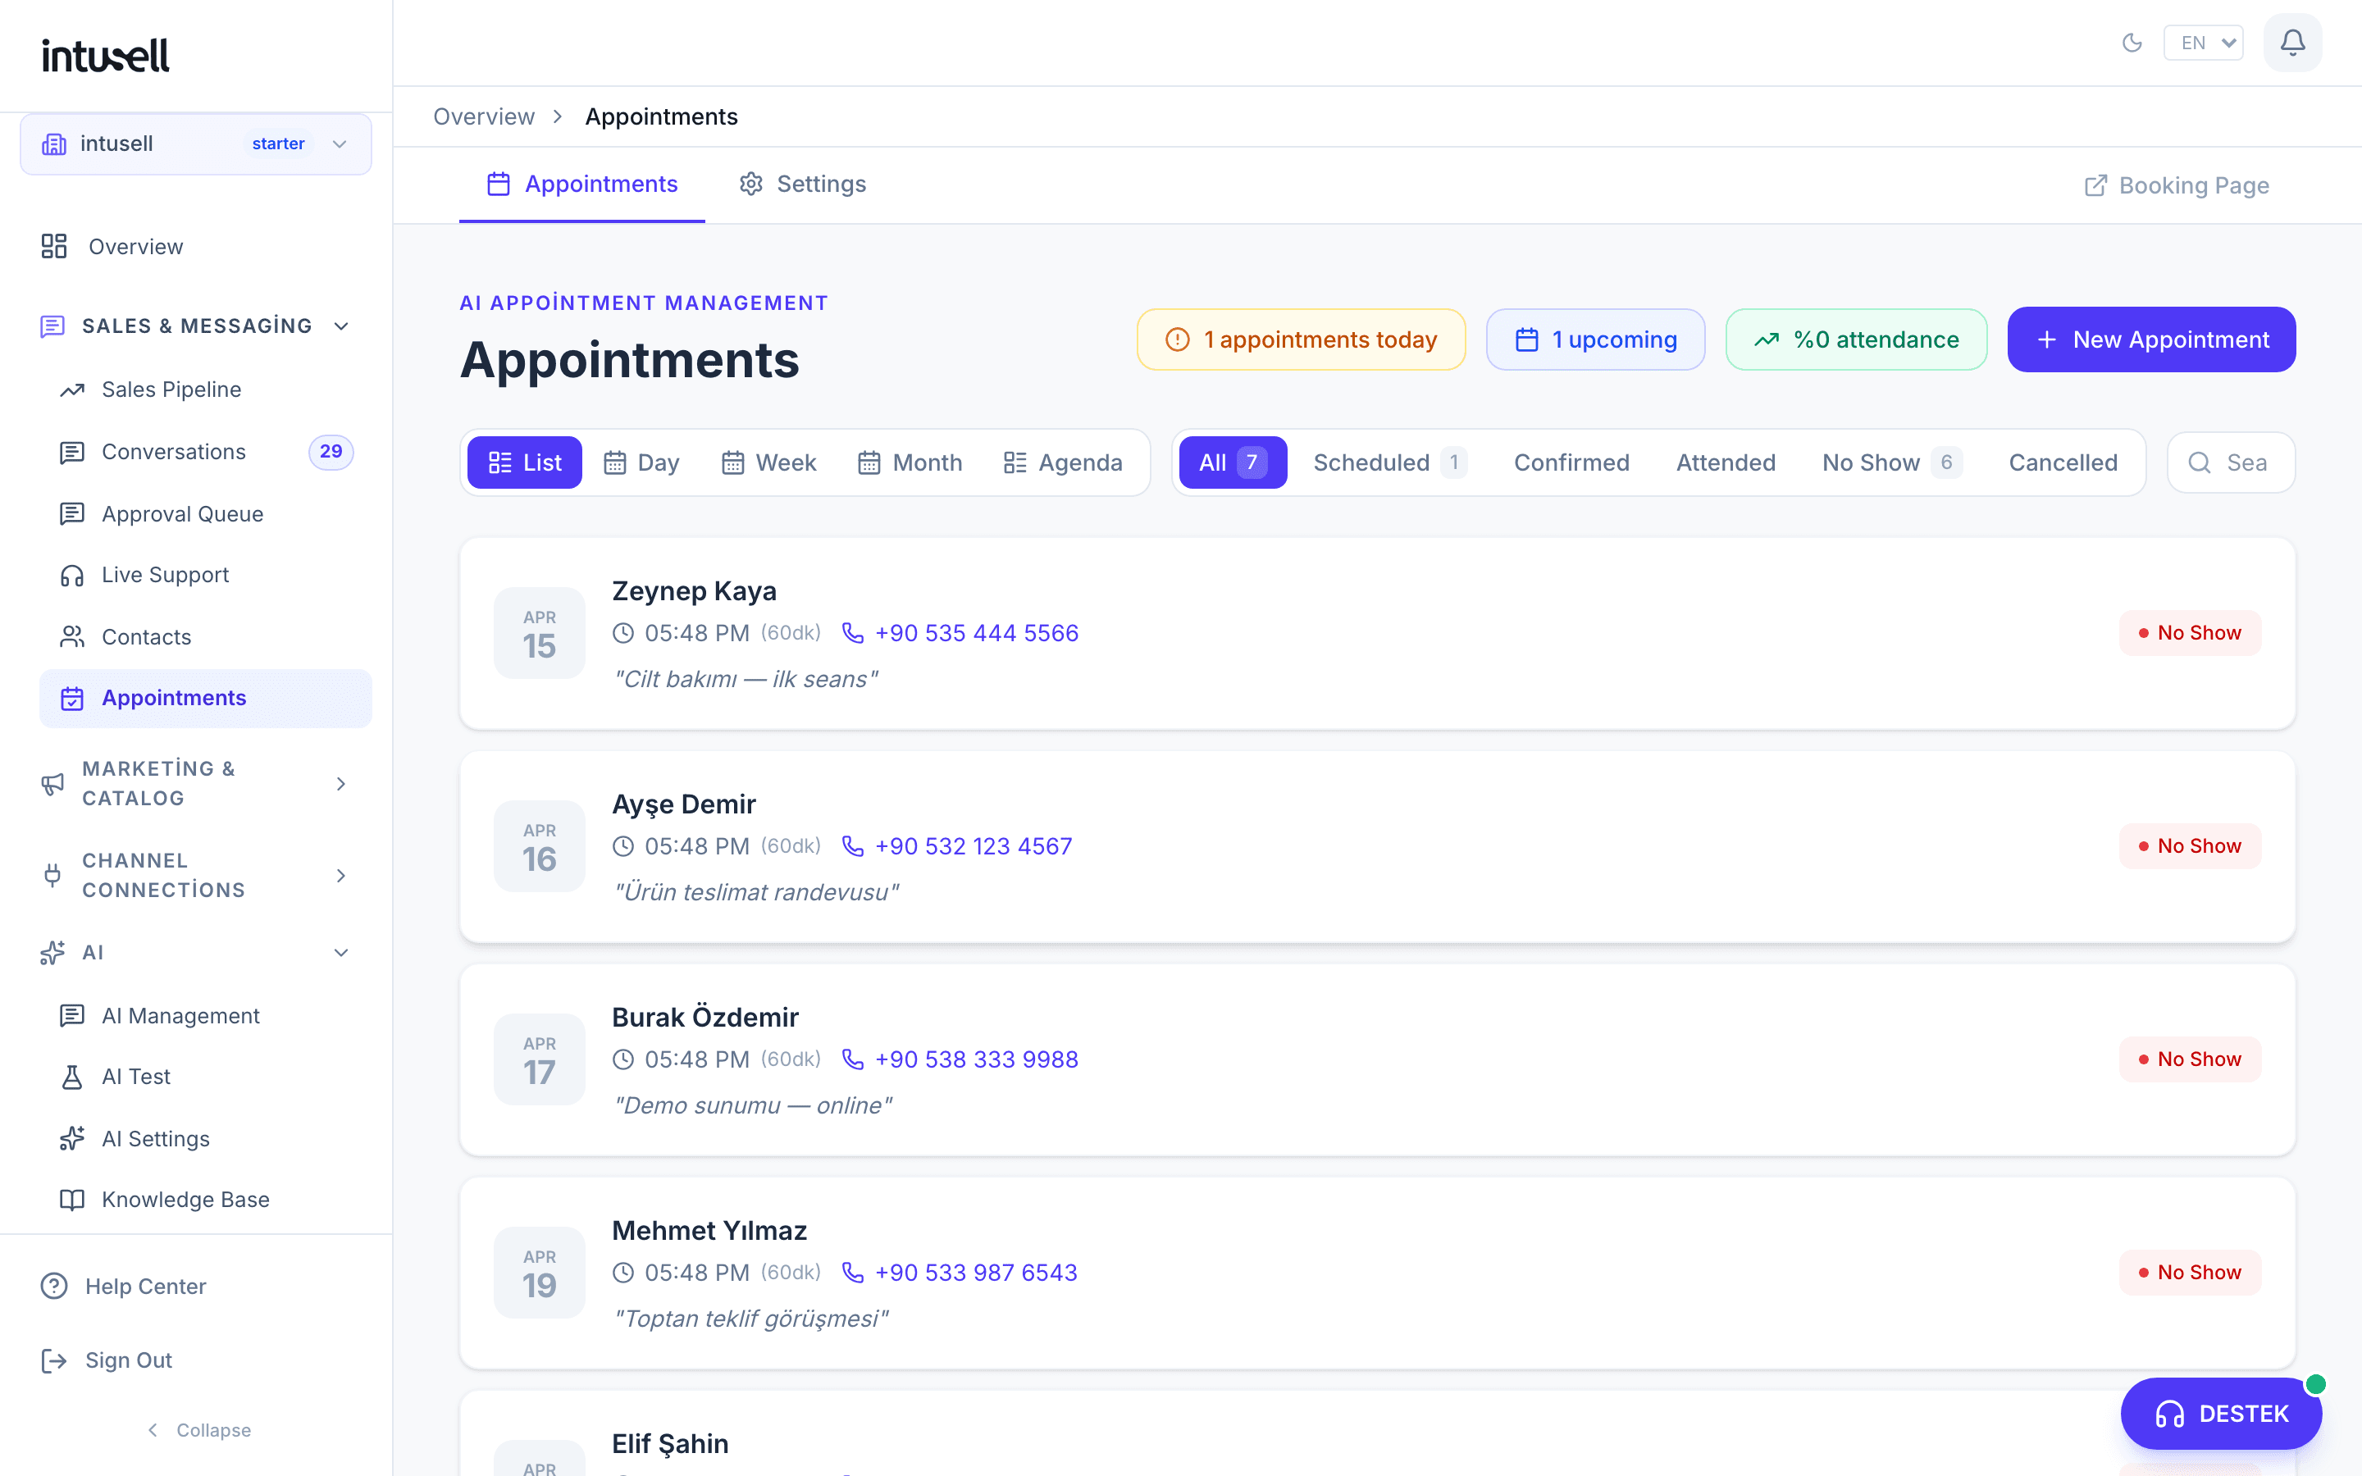Open the EN language dropdown
The height and width of the screenshot is (1476, 2362).
2203,43
